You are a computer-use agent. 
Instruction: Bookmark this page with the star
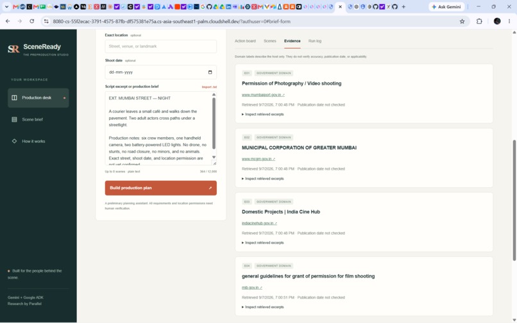[x=462, y=21]
